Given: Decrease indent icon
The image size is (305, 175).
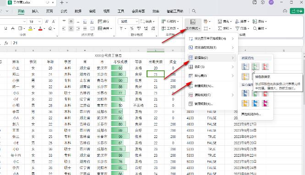Looking at the screenshot, I should pos(85,21).
